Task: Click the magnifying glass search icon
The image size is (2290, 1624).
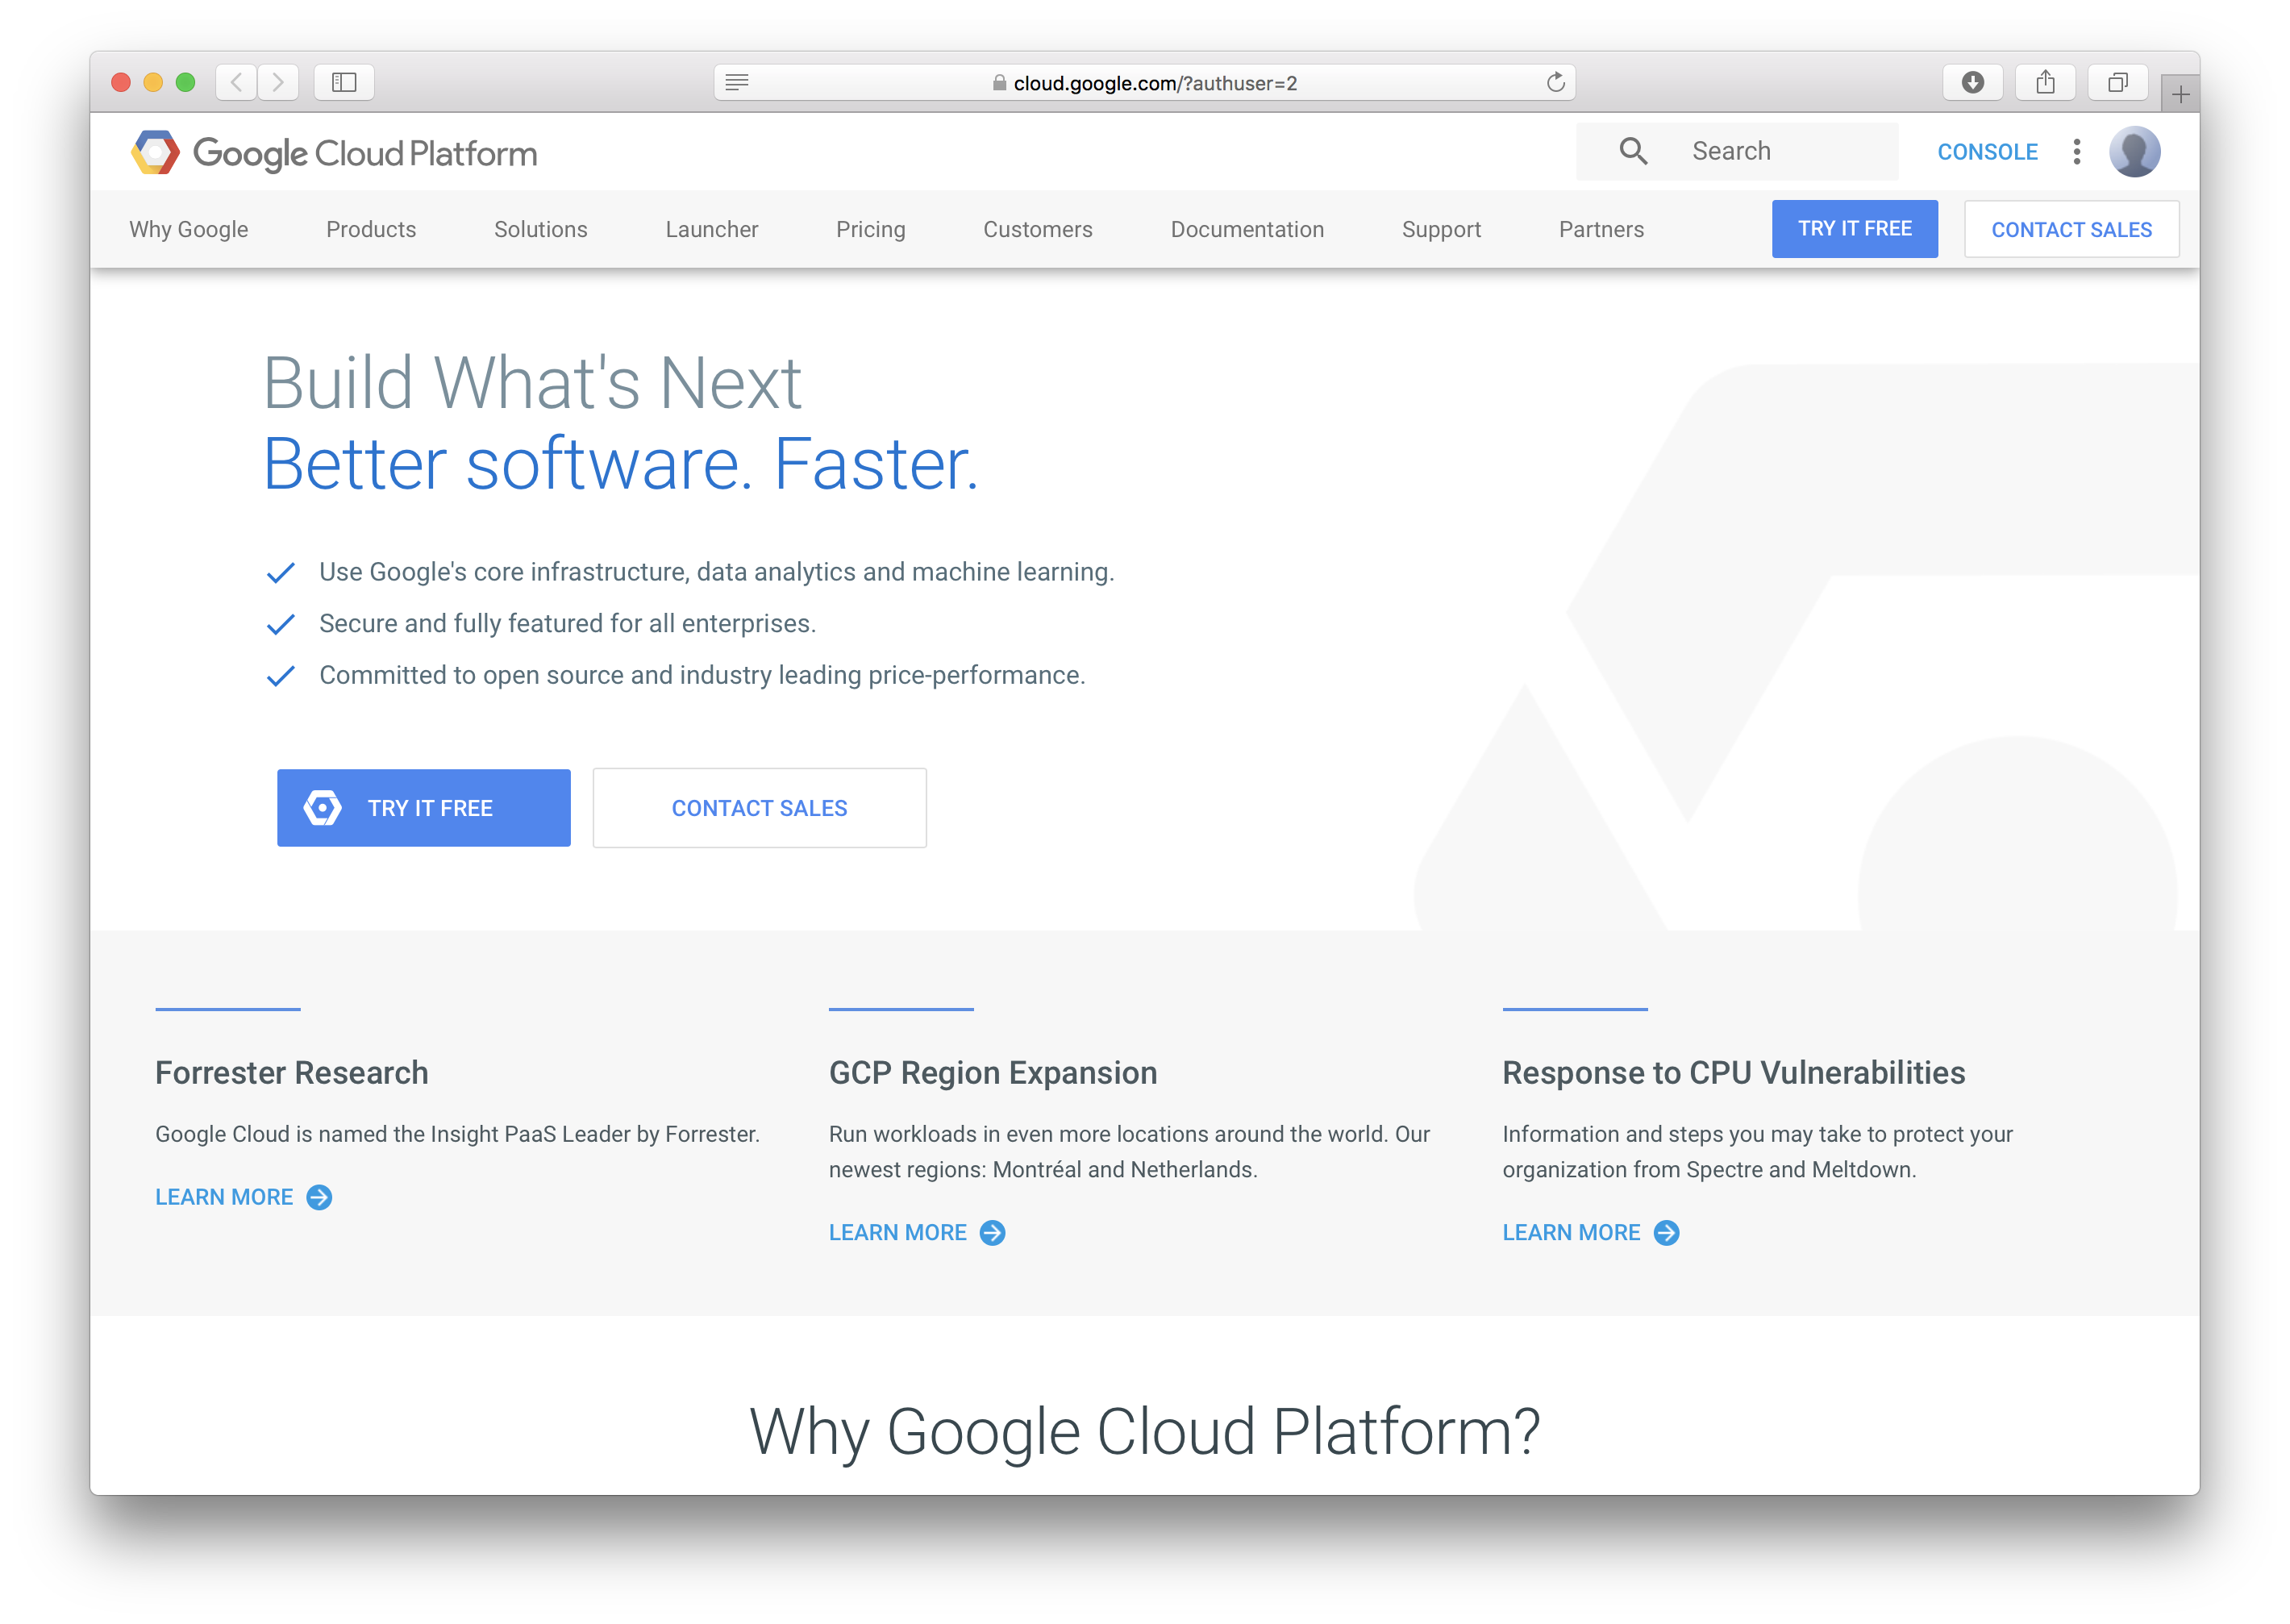Action: pos(1633,151)
